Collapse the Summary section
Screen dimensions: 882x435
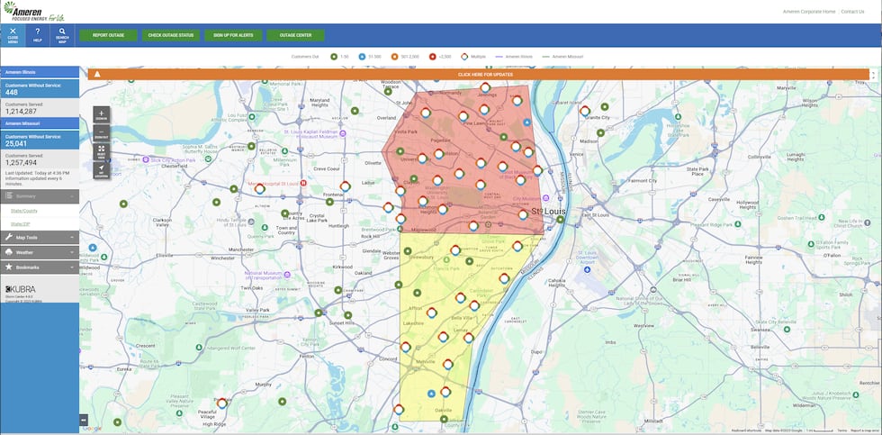pos(40,196)
